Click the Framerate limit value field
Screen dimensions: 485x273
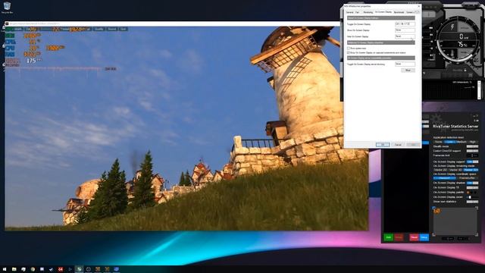click(x=472, y=155)
